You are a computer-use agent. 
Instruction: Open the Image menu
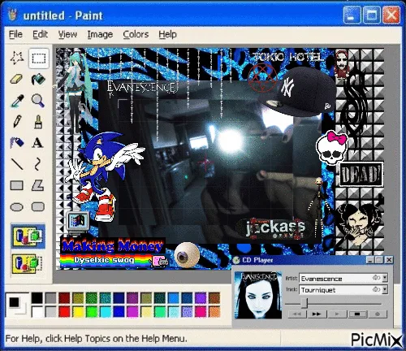point(100,34)
